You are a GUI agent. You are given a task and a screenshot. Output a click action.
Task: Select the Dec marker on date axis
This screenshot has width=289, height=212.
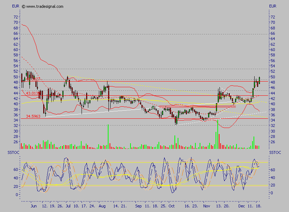point(241,206)
